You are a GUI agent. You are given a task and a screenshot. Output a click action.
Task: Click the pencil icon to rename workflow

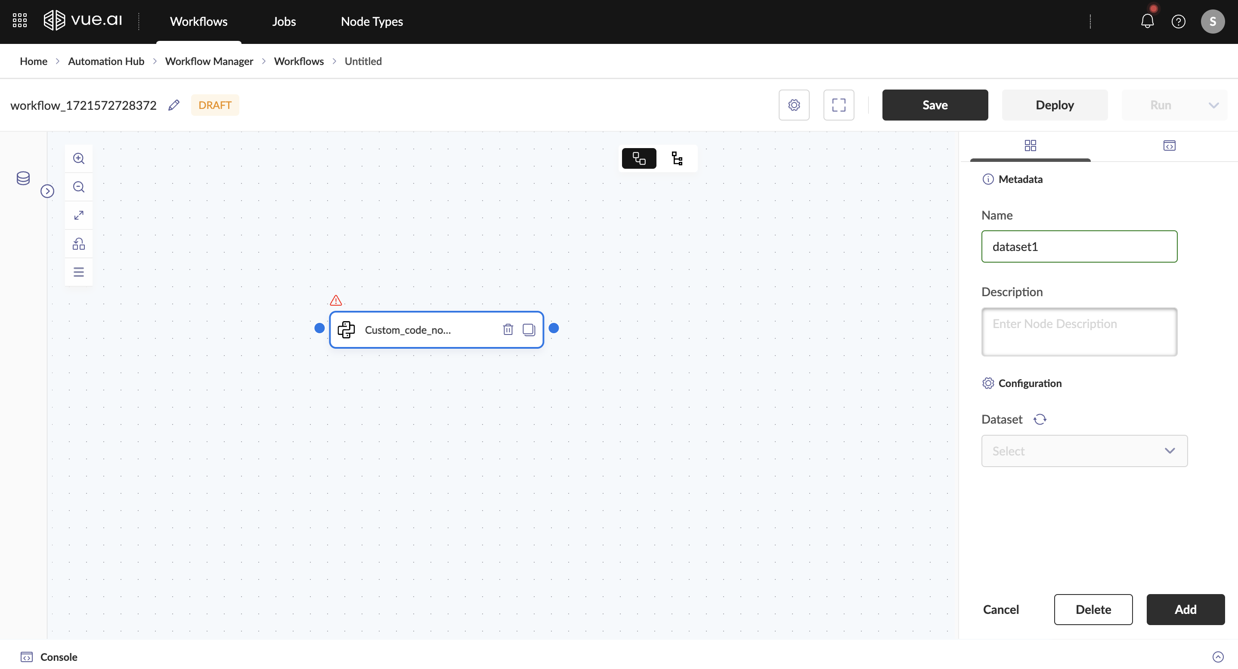174,105
